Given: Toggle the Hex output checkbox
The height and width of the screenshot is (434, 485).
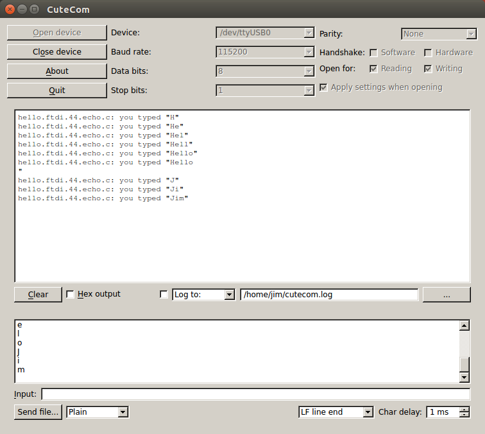Looking at the screenshot, I should [70, 294].
